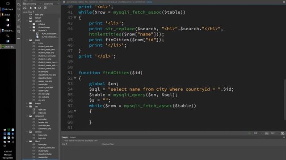286x160 pixels.
Task: Fold code block at line 58
Action: [75, 111]
